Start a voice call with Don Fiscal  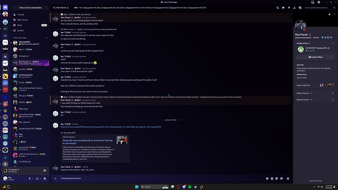[x=278, y=8]
